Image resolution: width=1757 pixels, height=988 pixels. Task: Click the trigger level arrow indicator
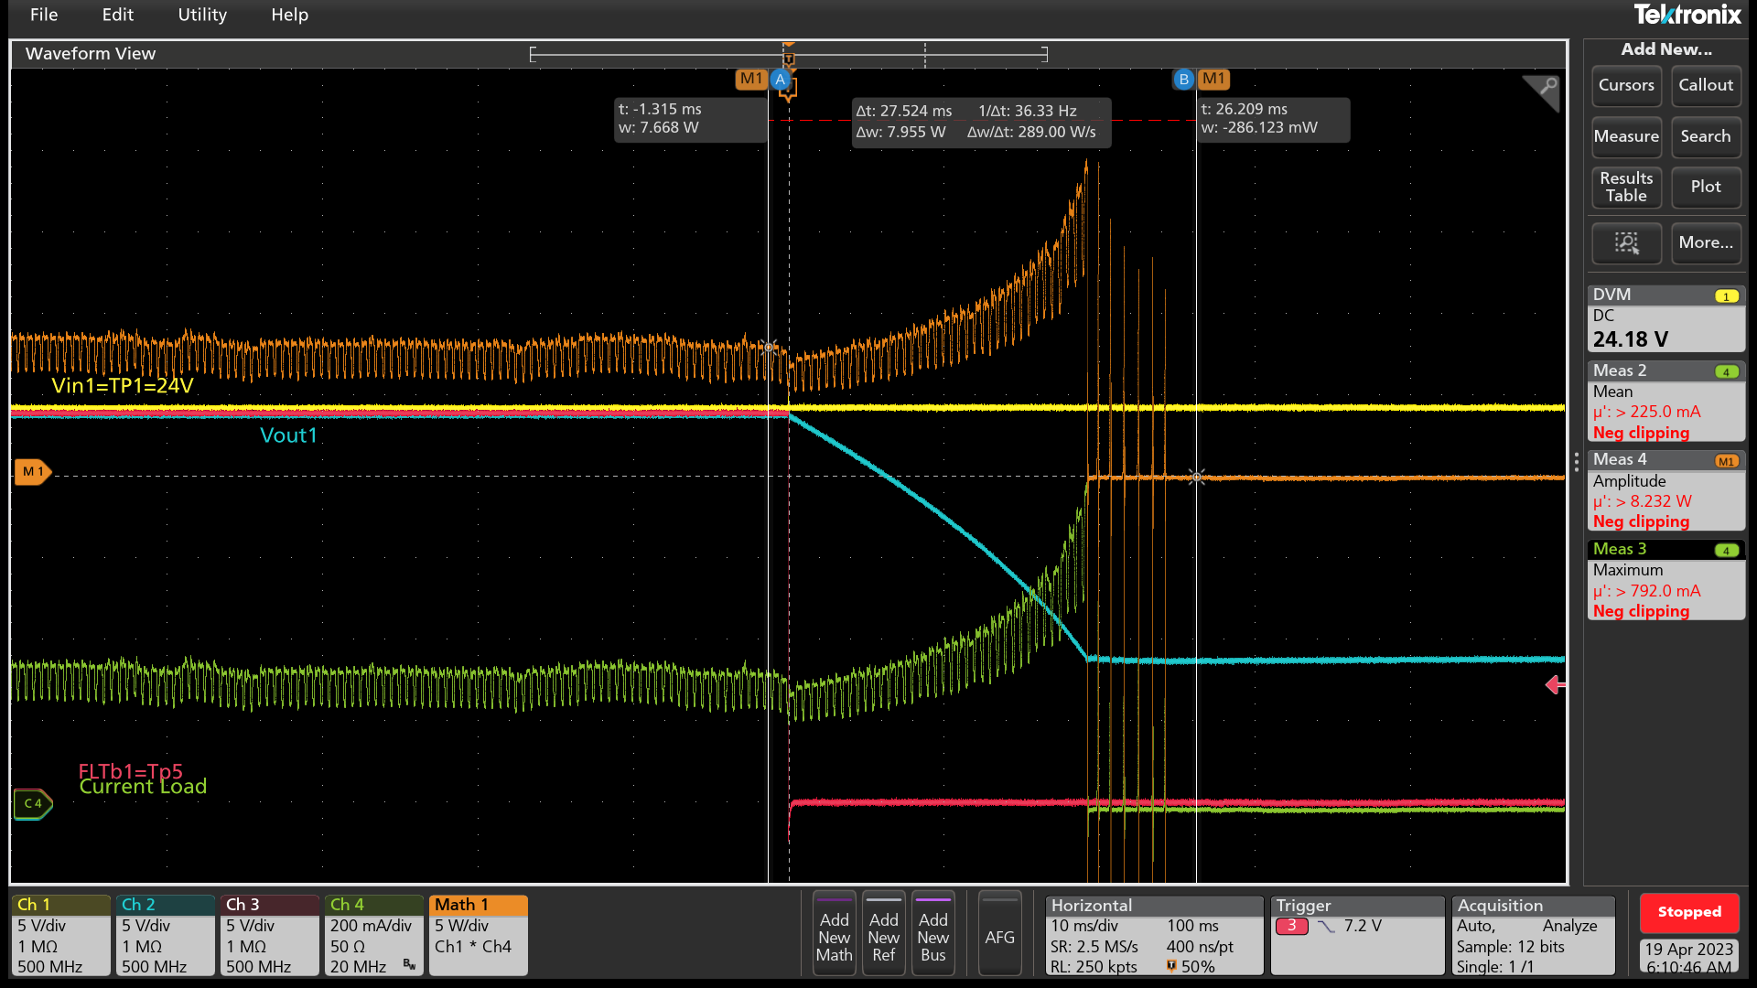[1555, 685]
